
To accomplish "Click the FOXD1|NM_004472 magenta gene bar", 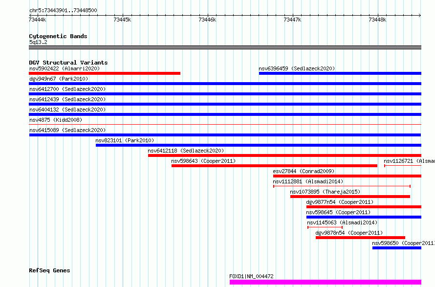I will click(x=326, y=282).
